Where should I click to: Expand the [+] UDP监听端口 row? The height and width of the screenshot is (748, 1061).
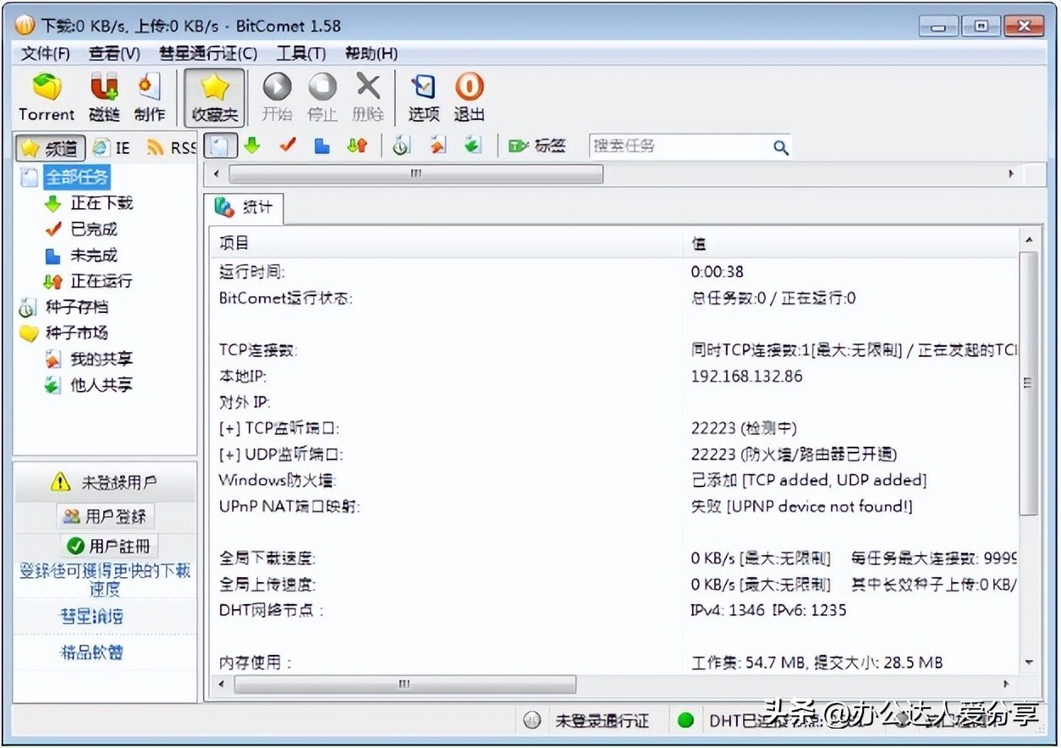pos(281,454)
